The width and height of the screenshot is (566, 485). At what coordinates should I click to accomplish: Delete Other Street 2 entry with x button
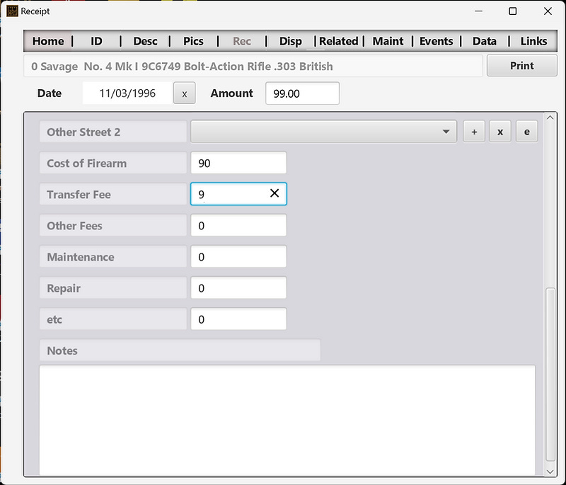[500, 132]
